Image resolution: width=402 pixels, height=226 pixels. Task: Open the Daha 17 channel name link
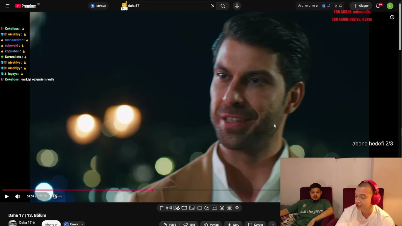click(x=25, y=223)
